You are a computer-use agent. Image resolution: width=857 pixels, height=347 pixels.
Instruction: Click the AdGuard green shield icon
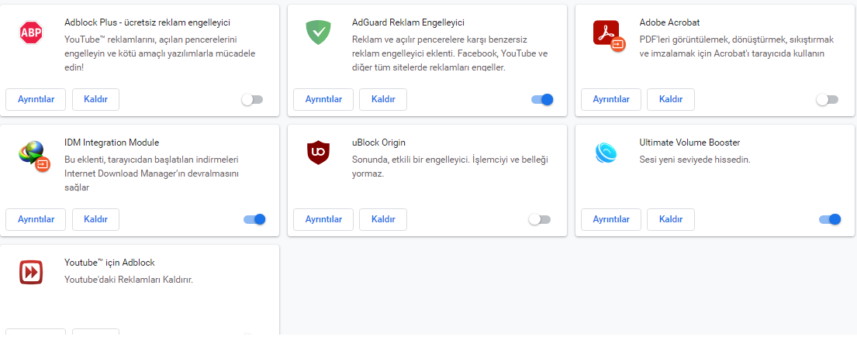click(x=318, y=33)
